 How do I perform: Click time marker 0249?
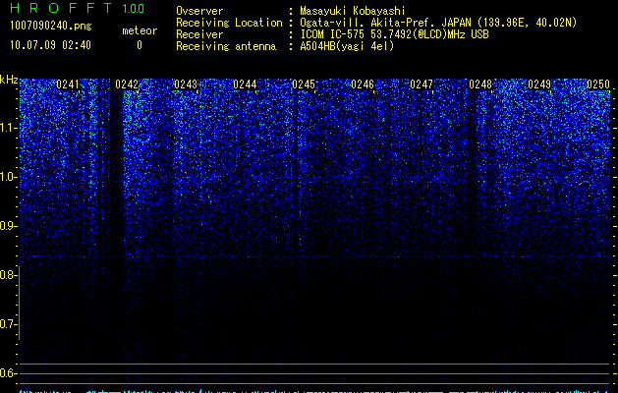pyautogui.click(x=539, y=84)
